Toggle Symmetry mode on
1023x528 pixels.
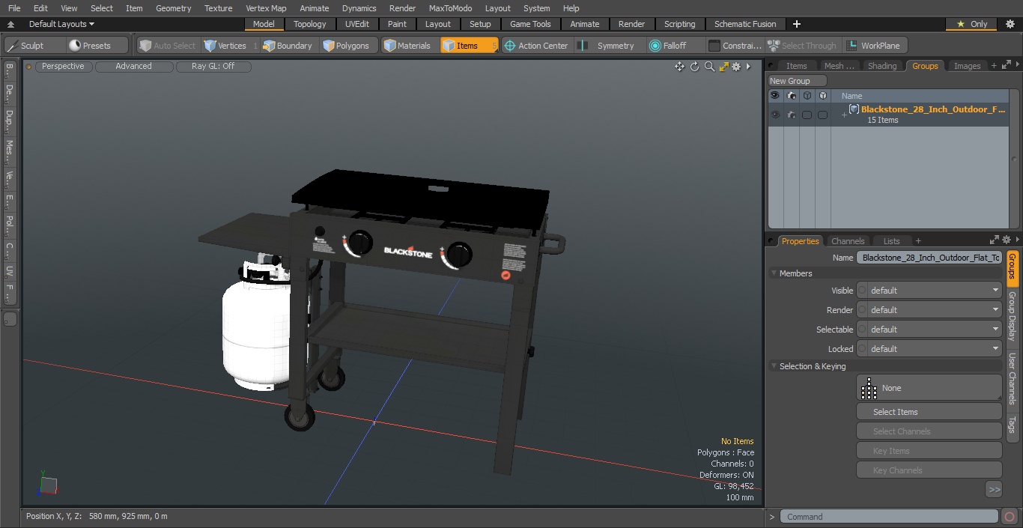607,46
